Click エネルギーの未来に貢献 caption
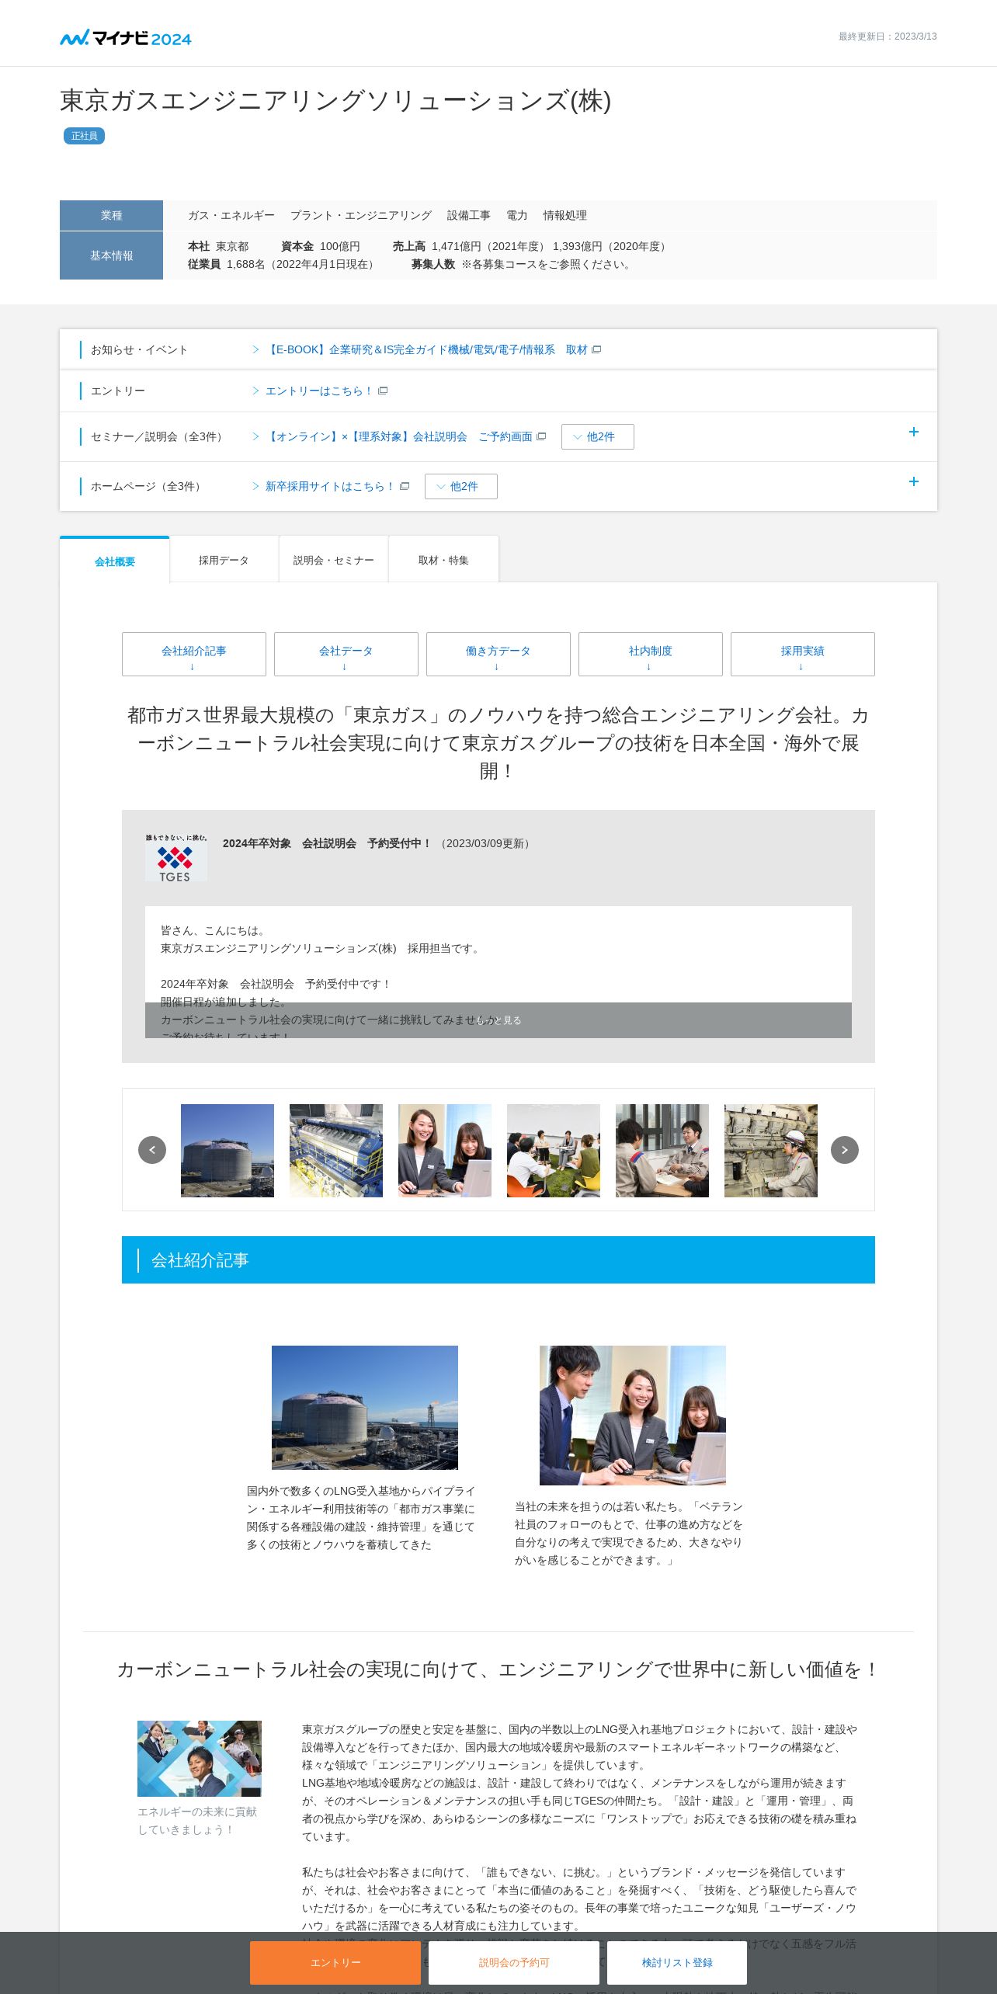Screen dimensions: 997x1994 [197, 1820]
